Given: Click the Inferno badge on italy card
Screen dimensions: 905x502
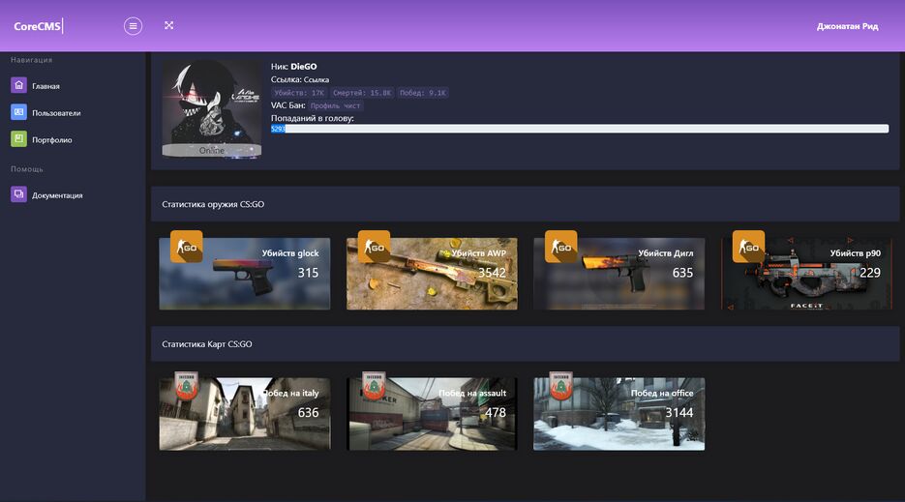Looking at the screenshot, I should [187, 386].
